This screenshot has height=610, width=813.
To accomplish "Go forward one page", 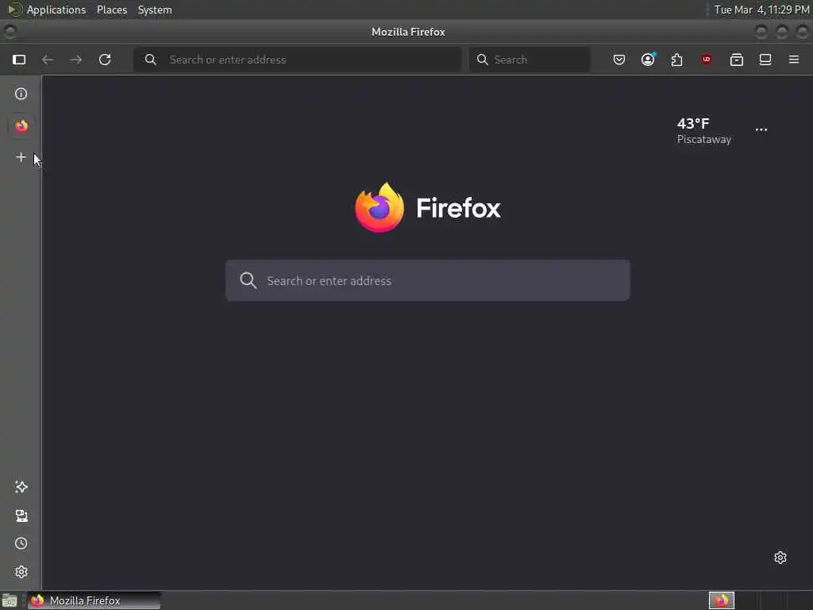I will (75, 60).
